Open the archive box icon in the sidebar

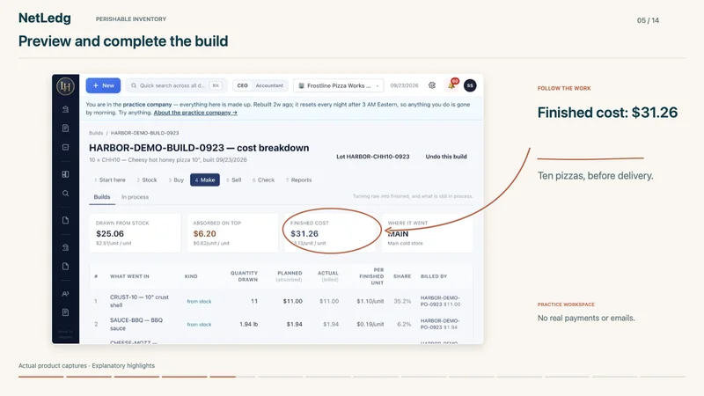click(x=65, y=147)
